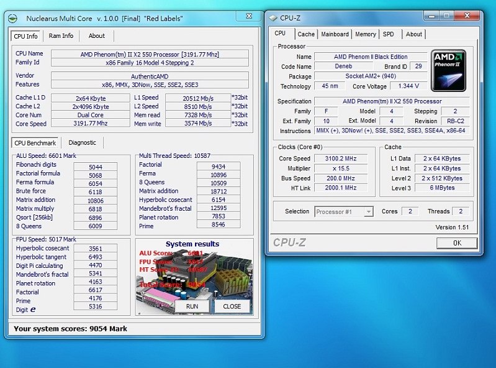Image resolution: width=496 pixels, height=368 pixels.
Task: Click the multi-thread Matrix addition score 18712
Action: coord(219,191)
